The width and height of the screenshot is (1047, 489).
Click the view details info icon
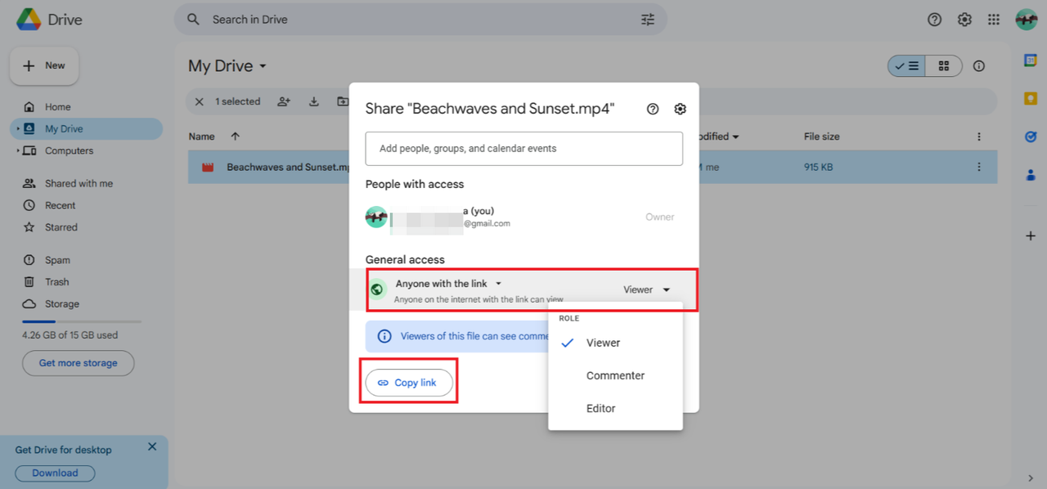979,66
